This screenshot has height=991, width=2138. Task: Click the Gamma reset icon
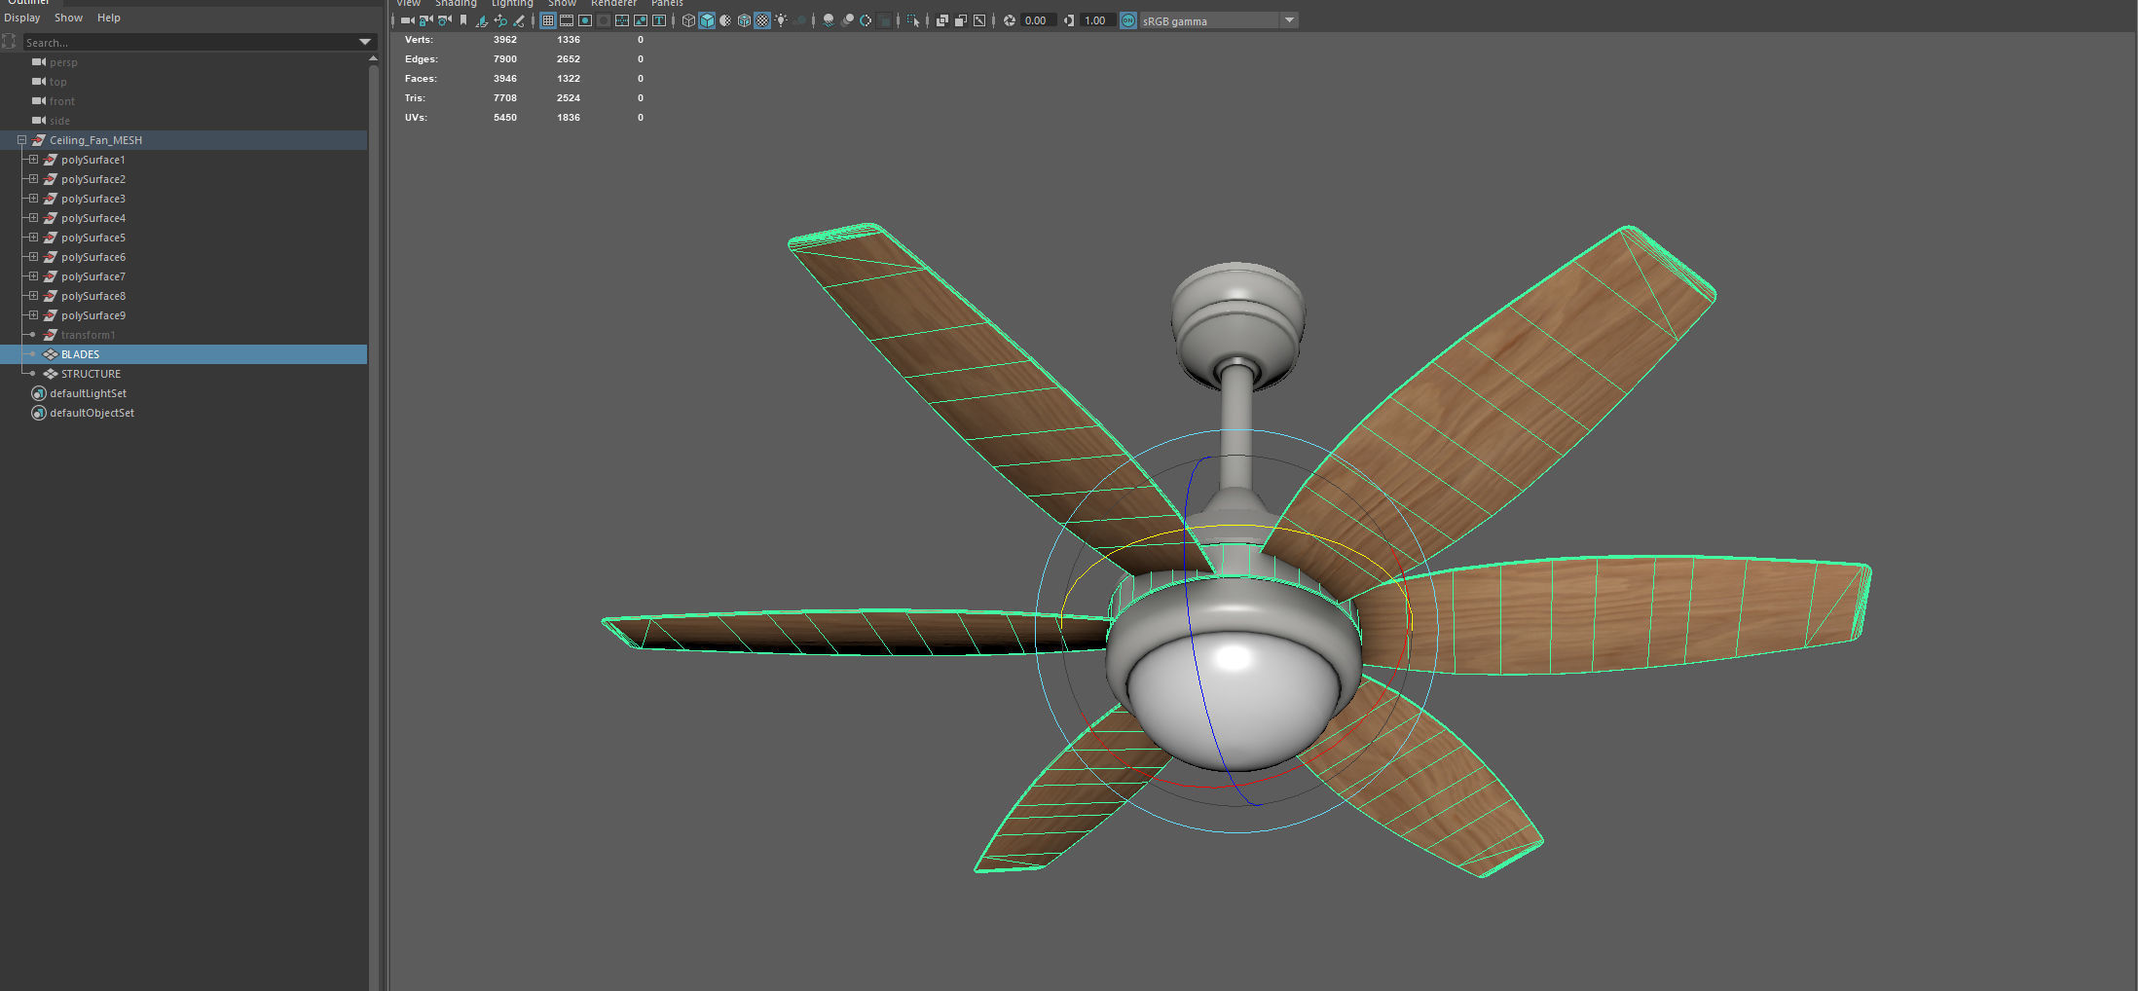(x=1069, y=20)
